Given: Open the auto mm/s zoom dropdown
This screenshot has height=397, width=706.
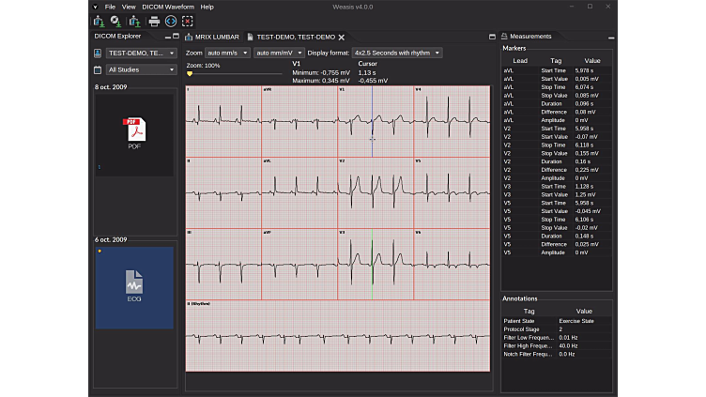Looking at the screenshot, I should coord(228,53).
